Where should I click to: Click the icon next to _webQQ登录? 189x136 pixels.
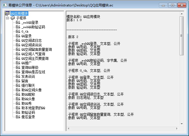(18, 22)
